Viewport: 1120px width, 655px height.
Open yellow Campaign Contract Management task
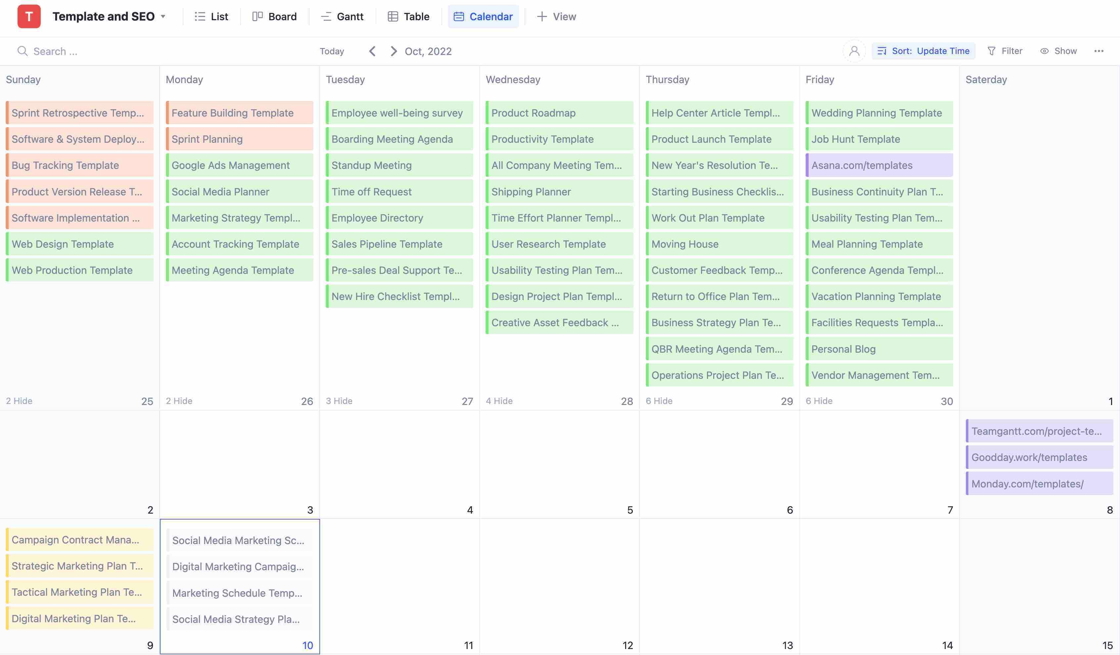point(79,539)
